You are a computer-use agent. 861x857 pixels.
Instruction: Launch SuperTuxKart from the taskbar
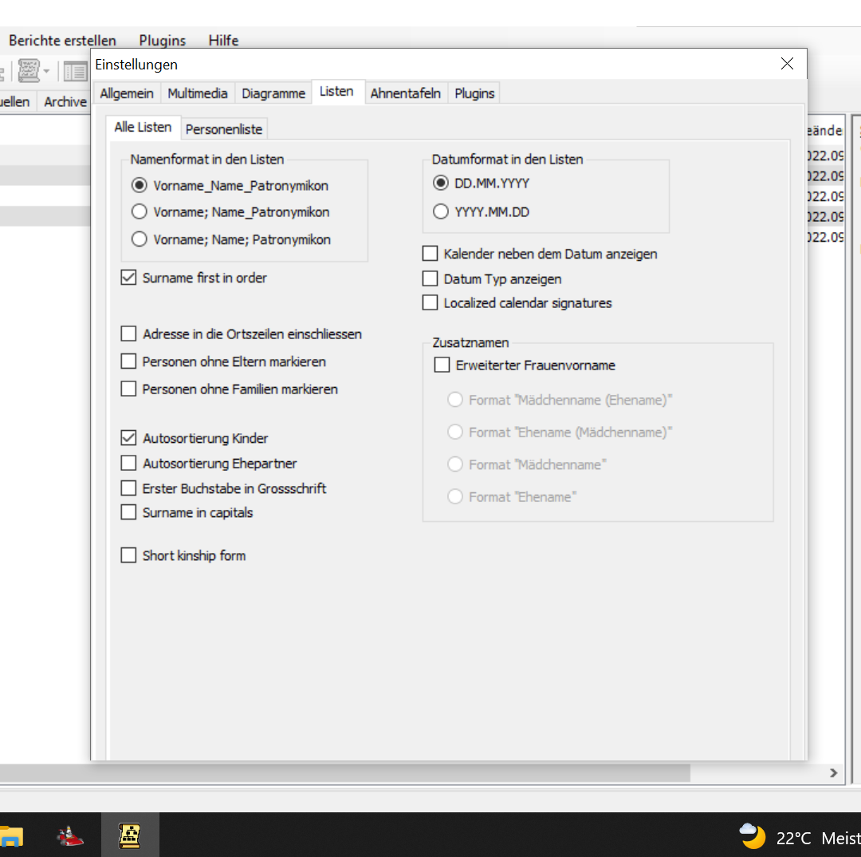point(70,835)
